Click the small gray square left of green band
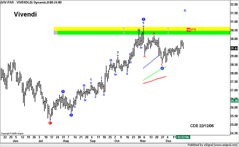The height and width of the screenshot is (147, 239). [55, 33]
